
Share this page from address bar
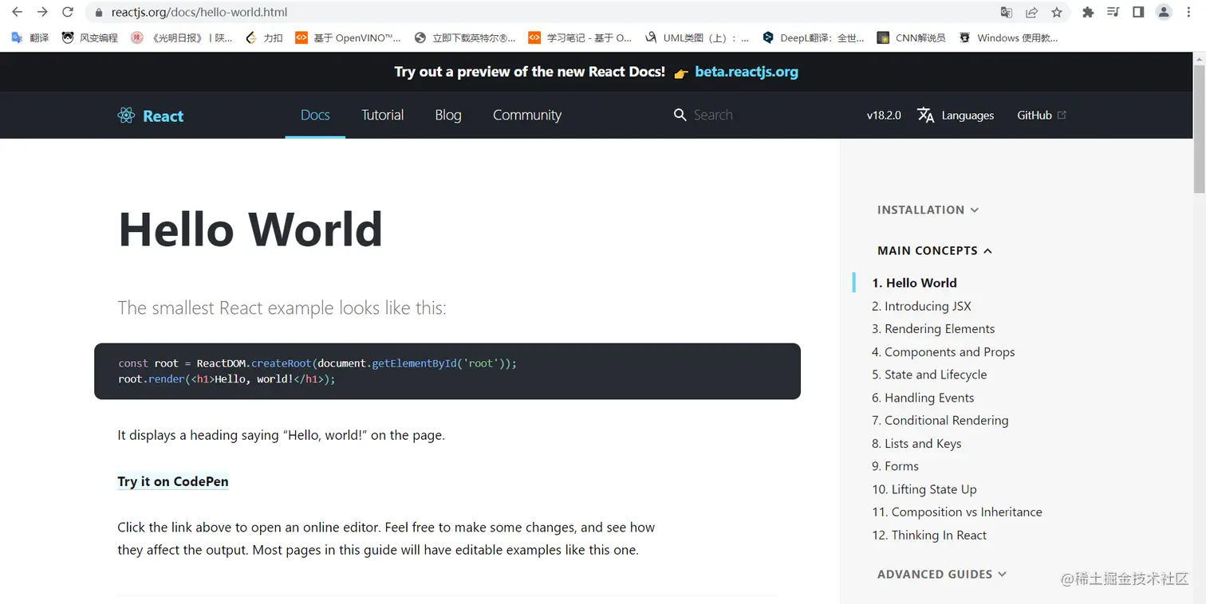tap(1031, 12)
